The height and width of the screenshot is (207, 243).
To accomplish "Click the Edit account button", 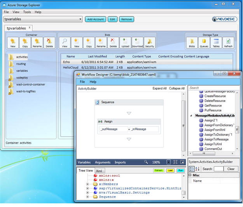I will point(112,19).
